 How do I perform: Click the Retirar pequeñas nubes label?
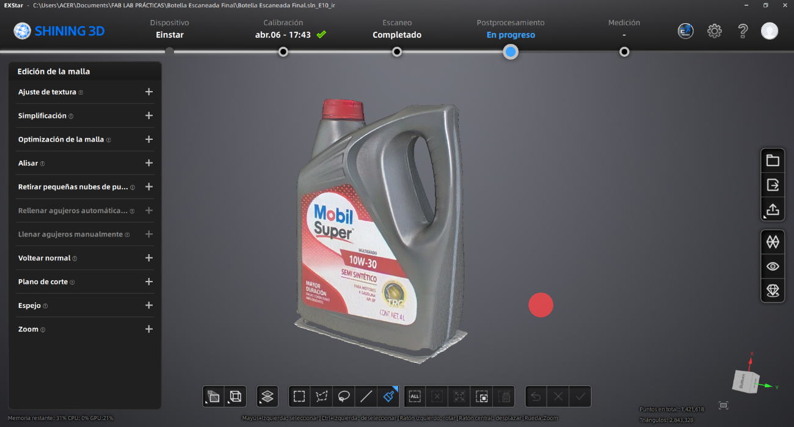pos(73,187)
